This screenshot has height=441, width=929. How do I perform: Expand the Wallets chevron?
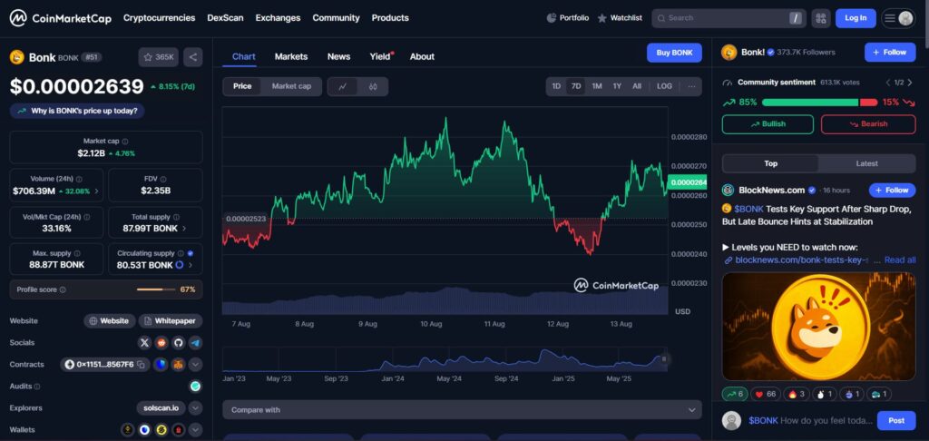196,430
